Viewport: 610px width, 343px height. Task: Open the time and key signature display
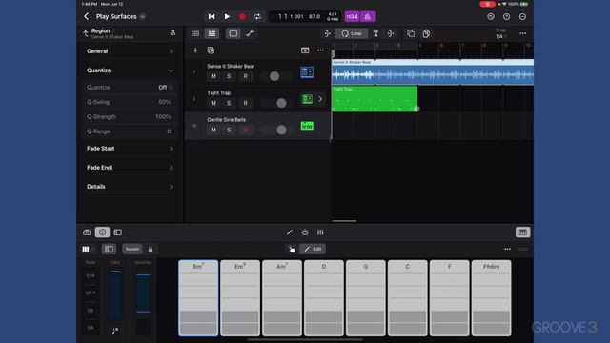[333, 17]
